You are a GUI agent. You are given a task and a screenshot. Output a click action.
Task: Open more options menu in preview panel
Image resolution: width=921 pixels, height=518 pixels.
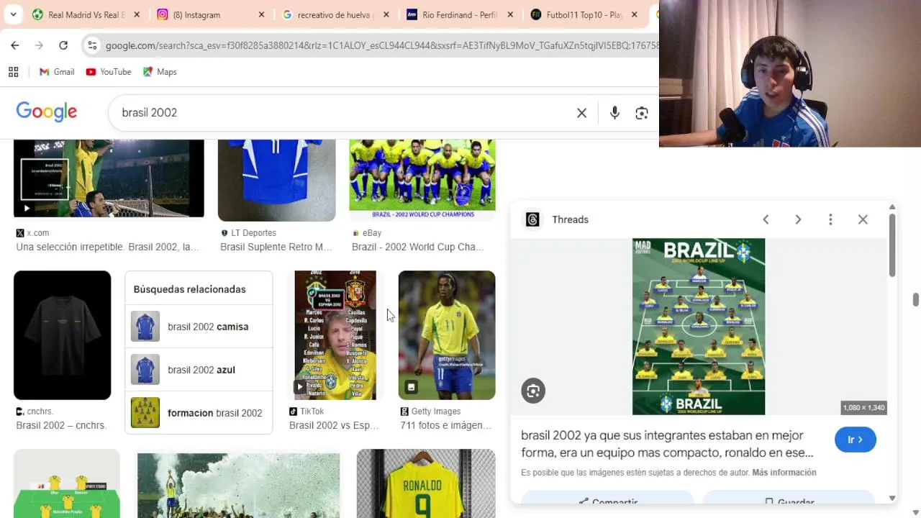(x=830, y=219)
